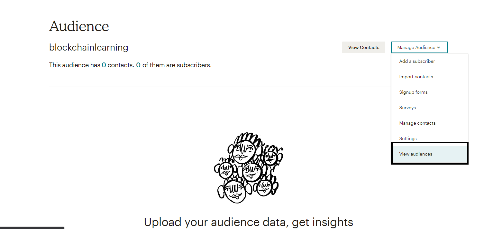Click the down chevron on Manage Audience
Screen dimensions: 493x229
pos(438,48)
